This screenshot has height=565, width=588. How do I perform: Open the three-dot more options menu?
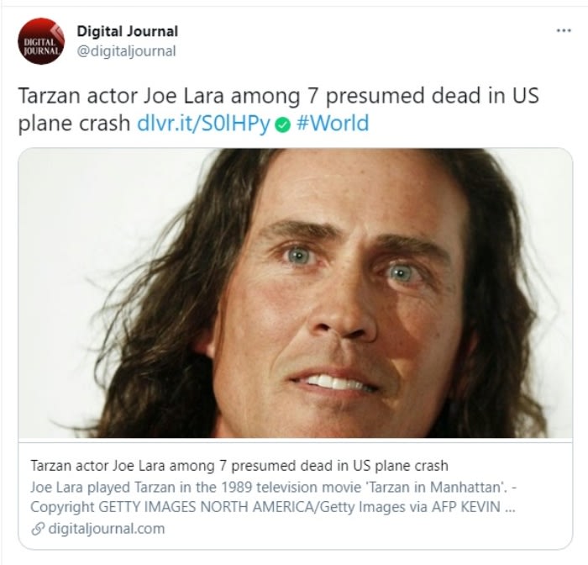click(x=564, y=30)
